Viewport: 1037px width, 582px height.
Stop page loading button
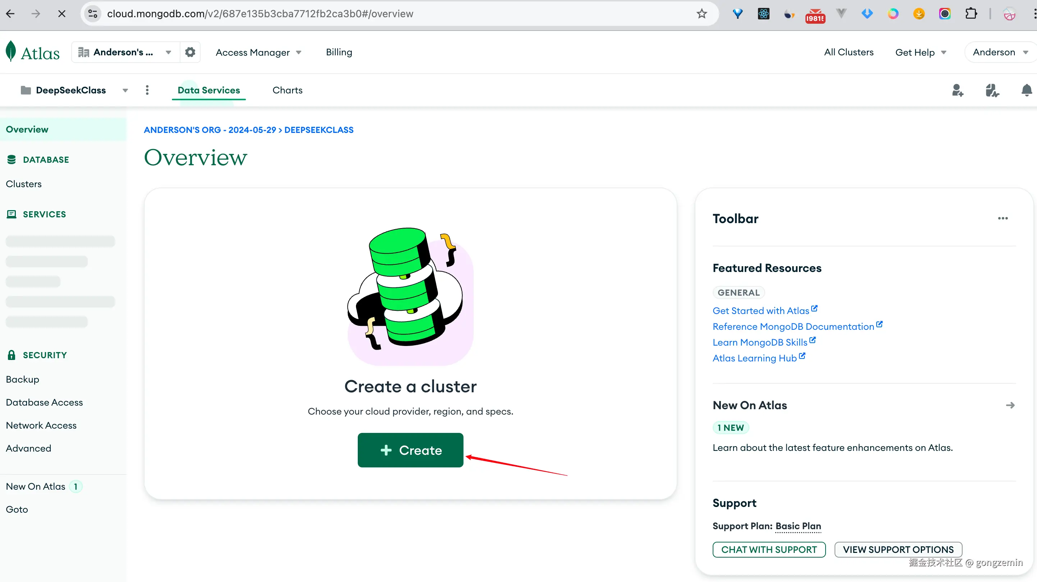click(61, 14)
